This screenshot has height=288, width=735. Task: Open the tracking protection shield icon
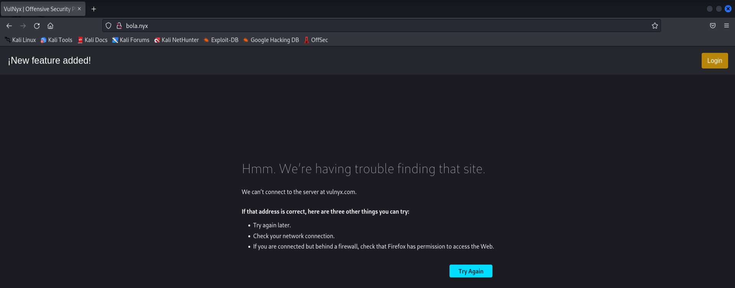click(108, 26)
